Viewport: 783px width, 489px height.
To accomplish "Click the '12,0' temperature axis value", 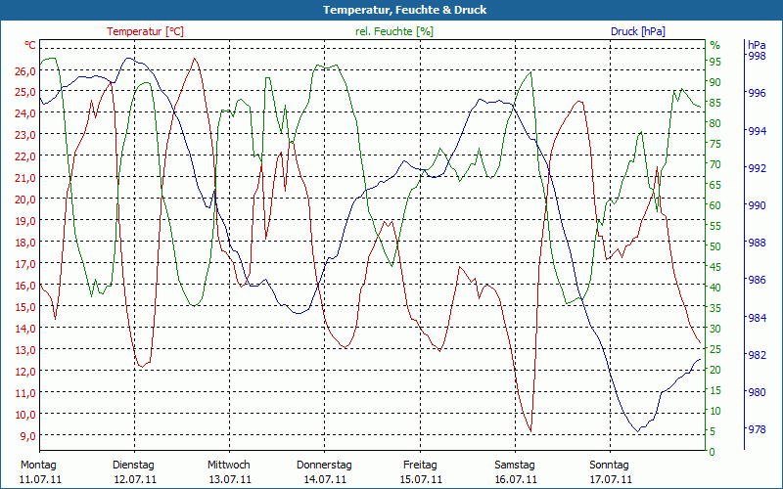I will (25, 372).
